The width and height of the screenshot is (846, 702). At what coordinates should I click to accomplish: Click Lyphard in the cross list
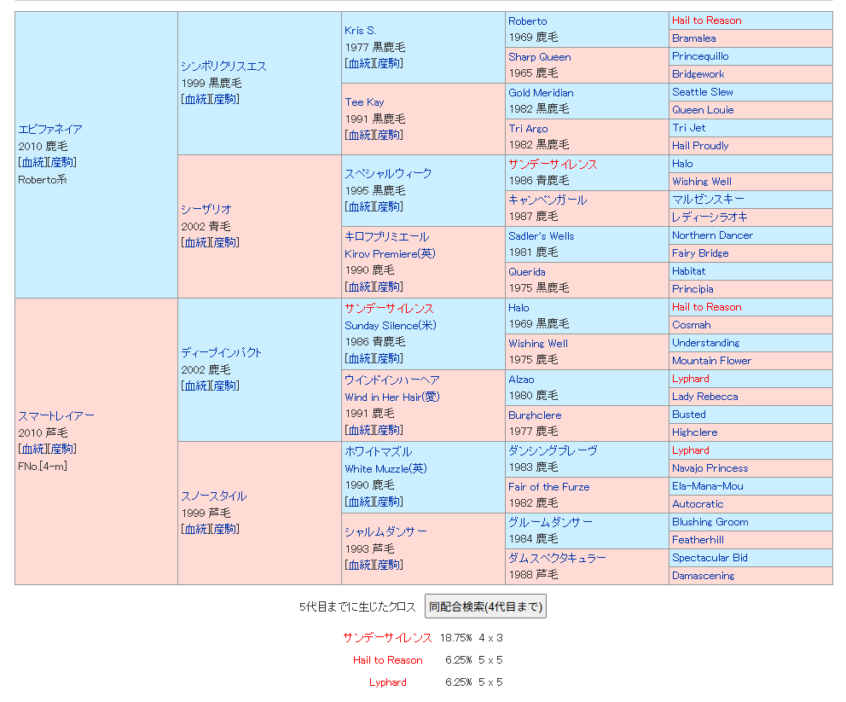click(x=387, y=682)
